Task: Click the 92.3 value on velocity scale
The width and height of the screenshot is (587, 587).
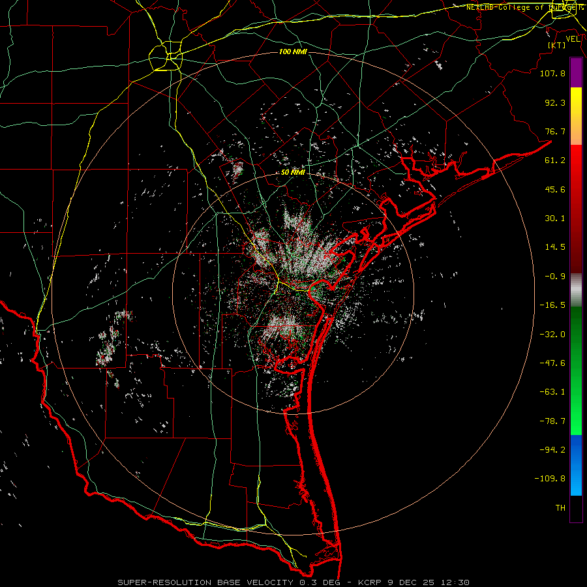Action: (555, 102)
